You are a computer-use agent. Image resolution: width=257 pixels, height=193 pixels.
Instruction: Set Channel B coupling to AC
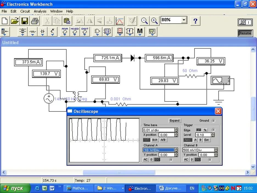click(186, 160)
